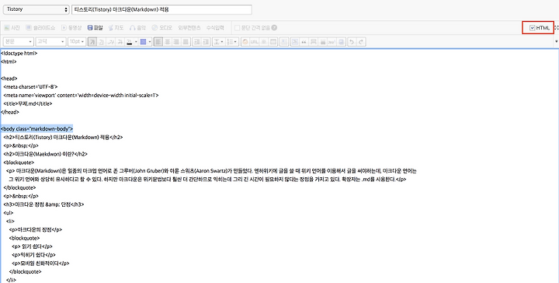Screen dimensions: 559x283
Task: Open the 수식입력 formula input option
Action: pos(215,28)
